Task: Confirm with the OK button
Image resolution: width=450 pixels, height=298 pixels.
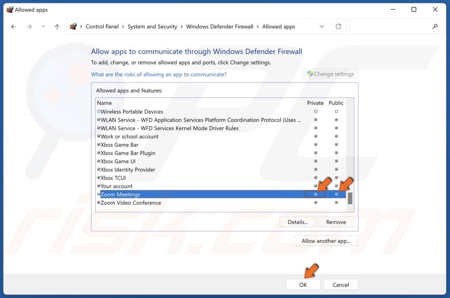Action: tap(303, 284)
